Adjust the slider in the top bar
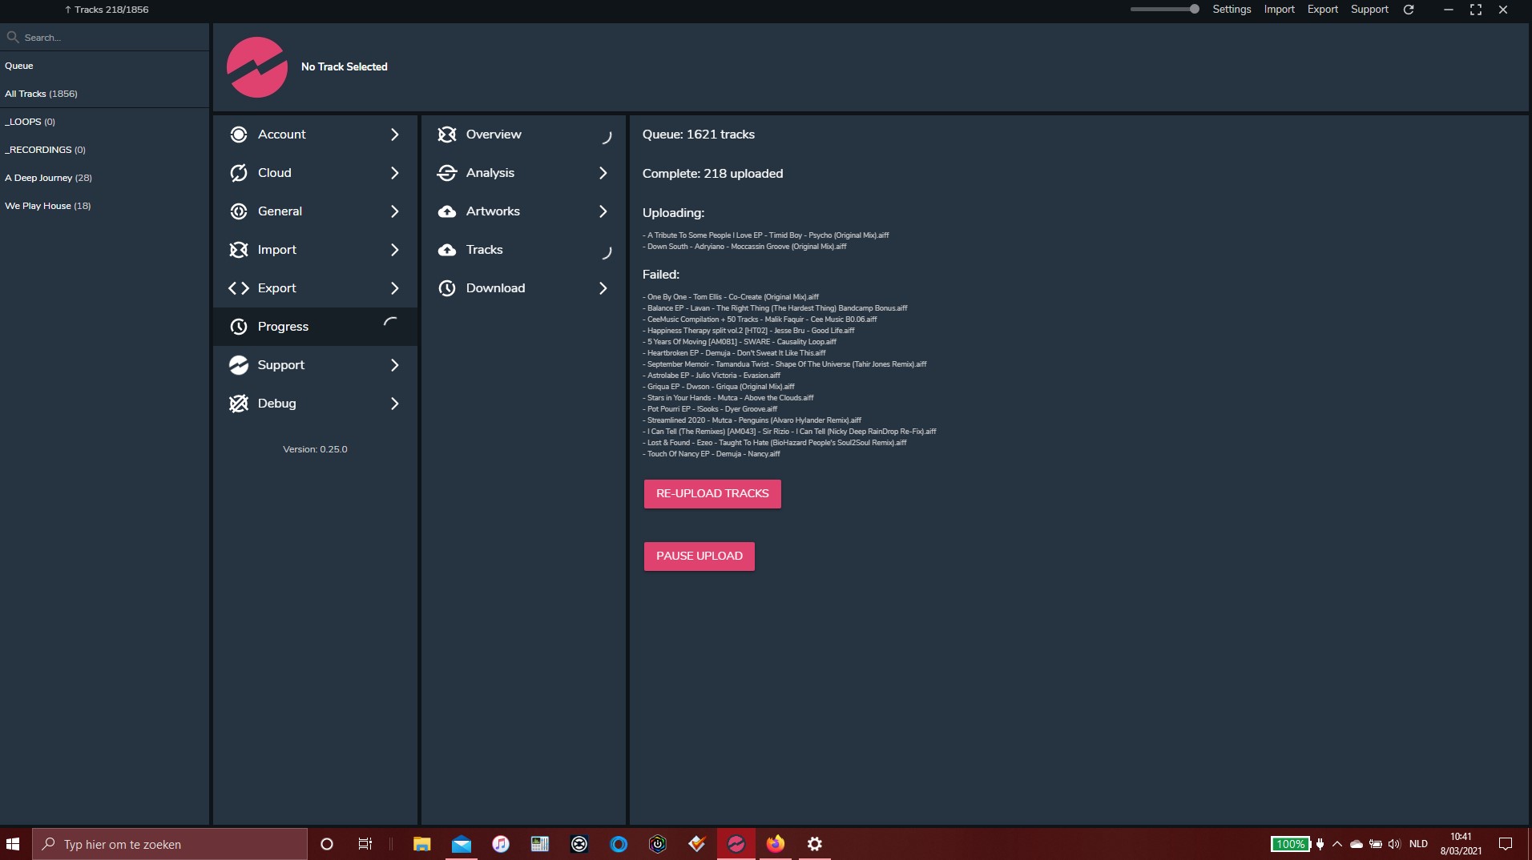1532x860 pixels. click(1193, 10)
